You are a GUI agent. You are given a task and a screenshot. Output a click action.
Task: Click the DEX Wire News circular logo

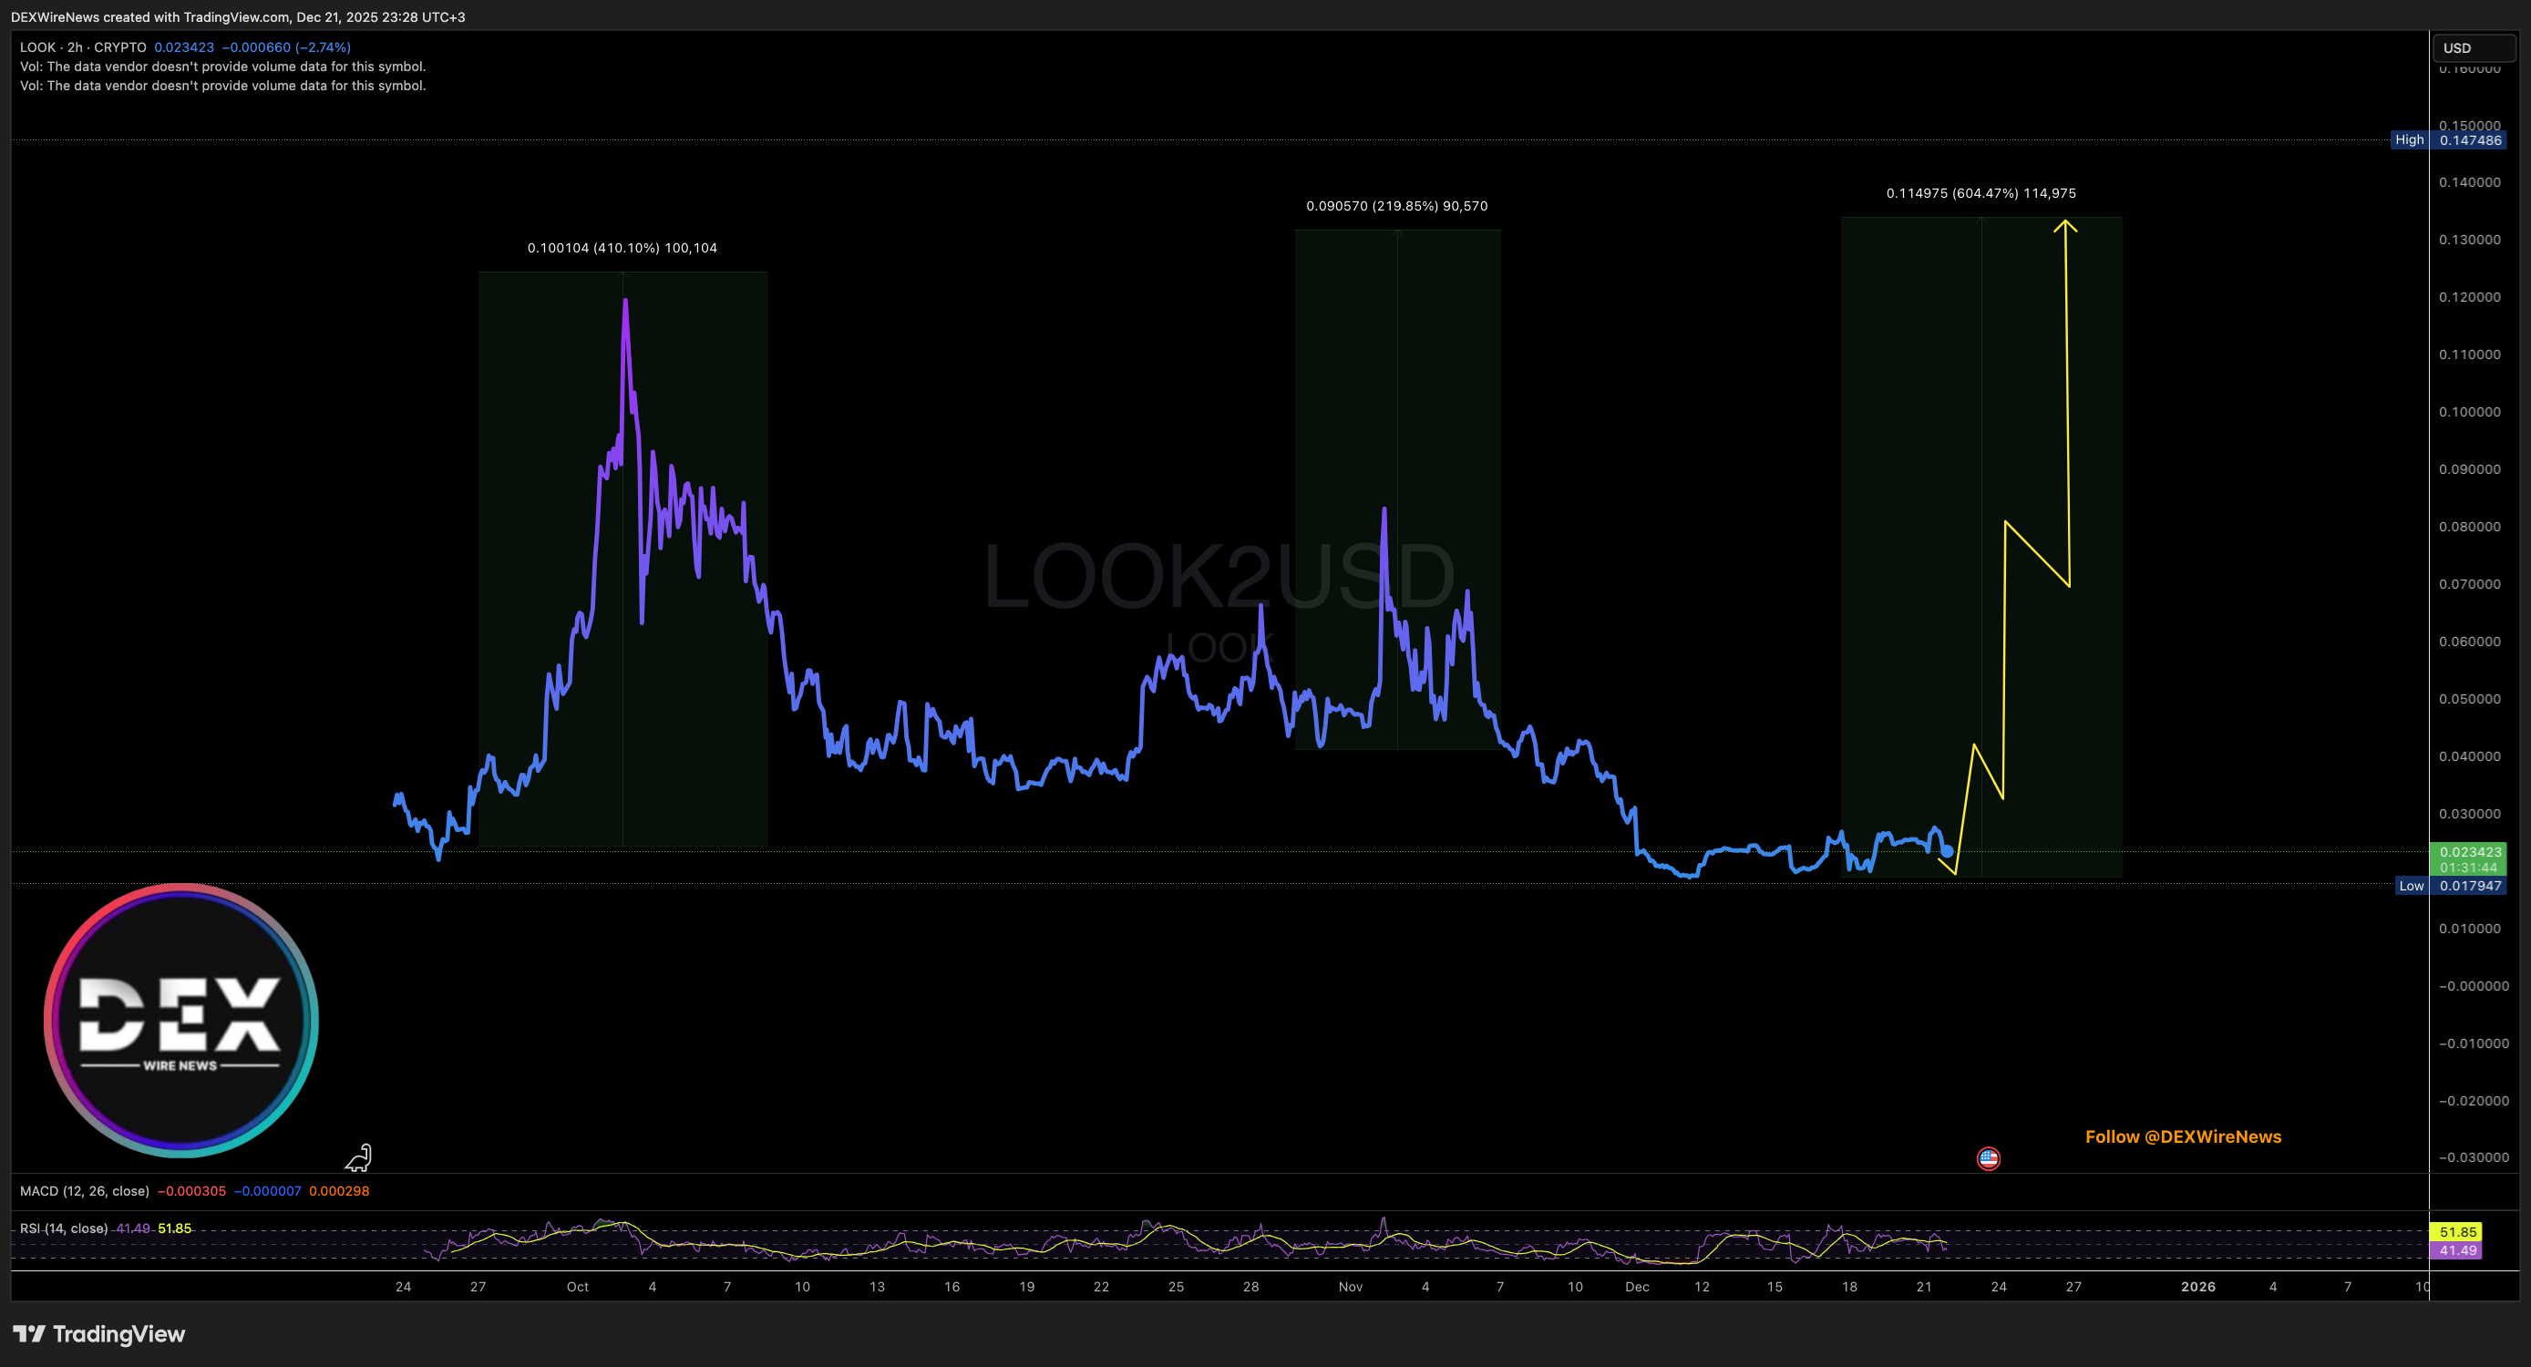pyautogui.click(x=180, y=1020)
